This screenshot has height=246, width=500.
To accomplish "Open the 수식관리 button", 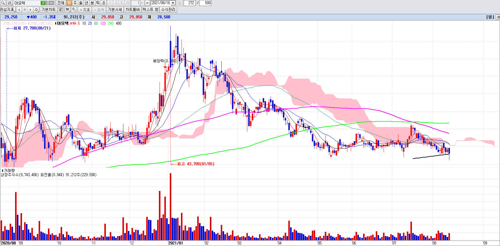I will tap(168, 10).
